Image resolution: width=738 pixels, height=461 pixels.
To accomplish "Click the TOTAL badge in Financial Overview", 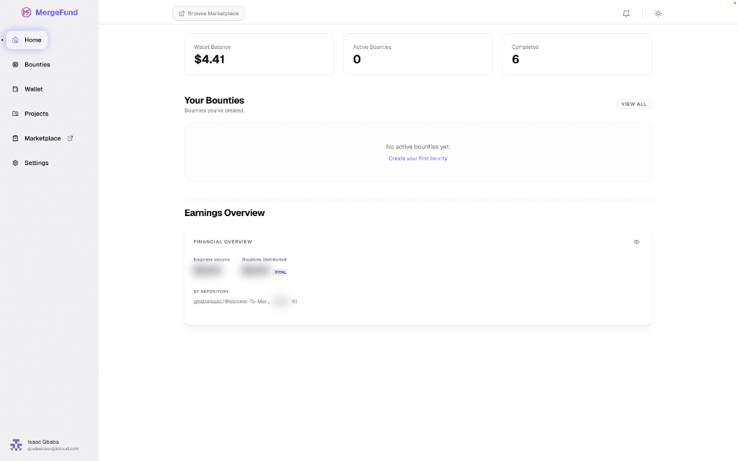I will click(x=280, y=272).
